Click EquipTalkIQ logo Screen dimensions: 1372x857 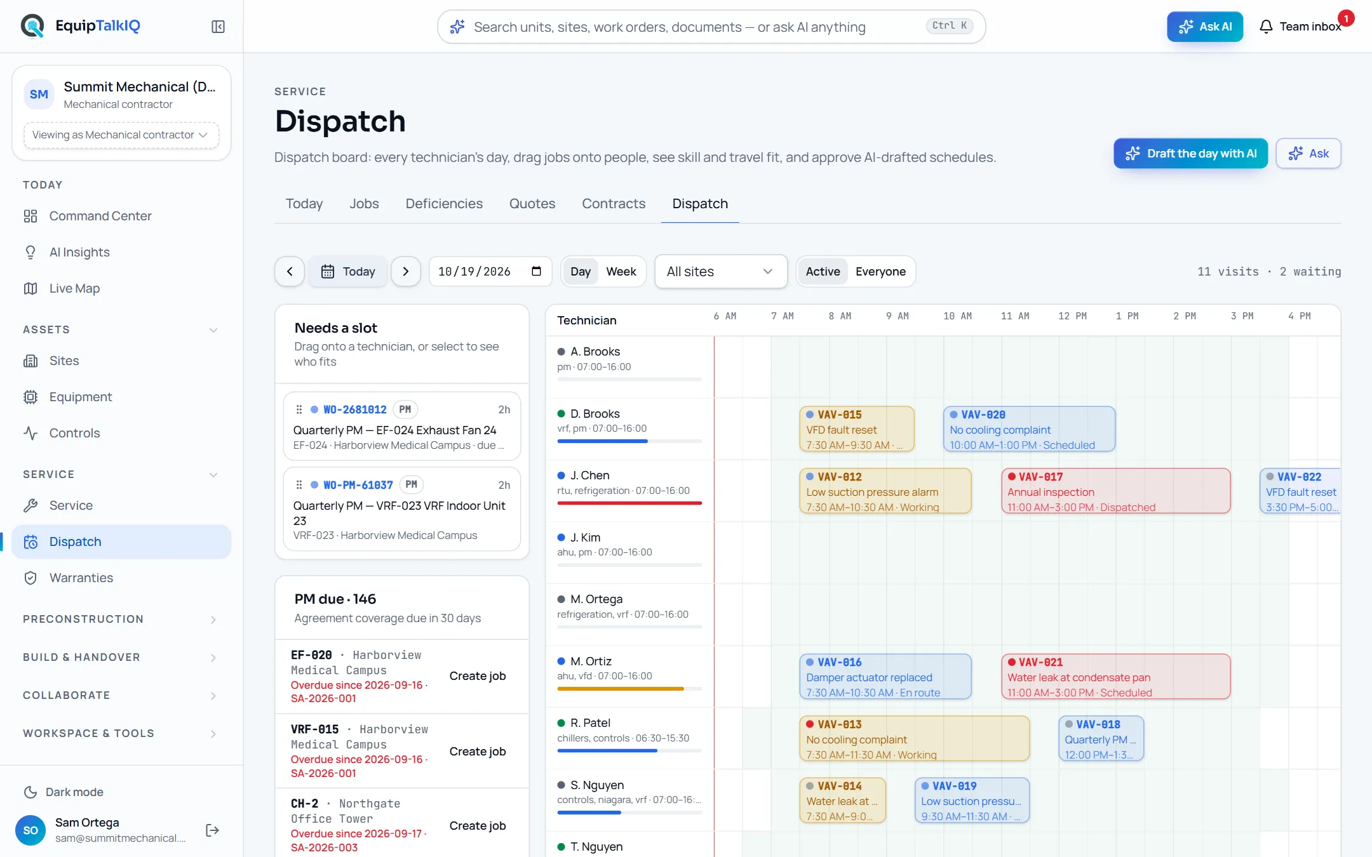81,26
